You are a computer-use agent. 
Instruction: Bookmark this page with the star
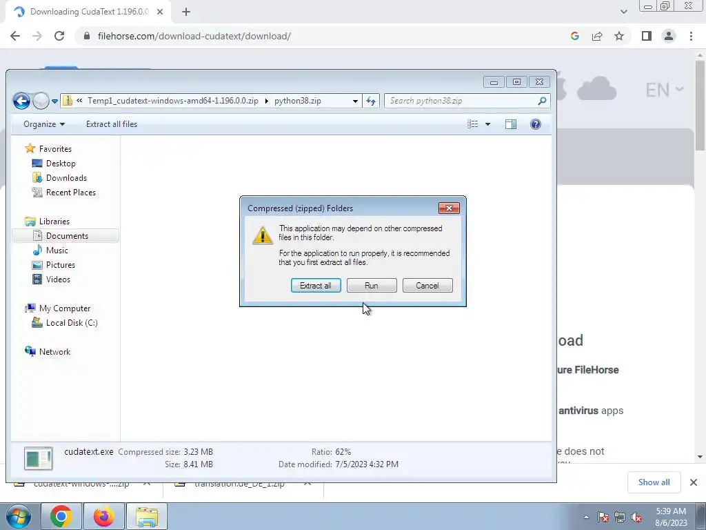pyautogui.click(x=619, y=36)
